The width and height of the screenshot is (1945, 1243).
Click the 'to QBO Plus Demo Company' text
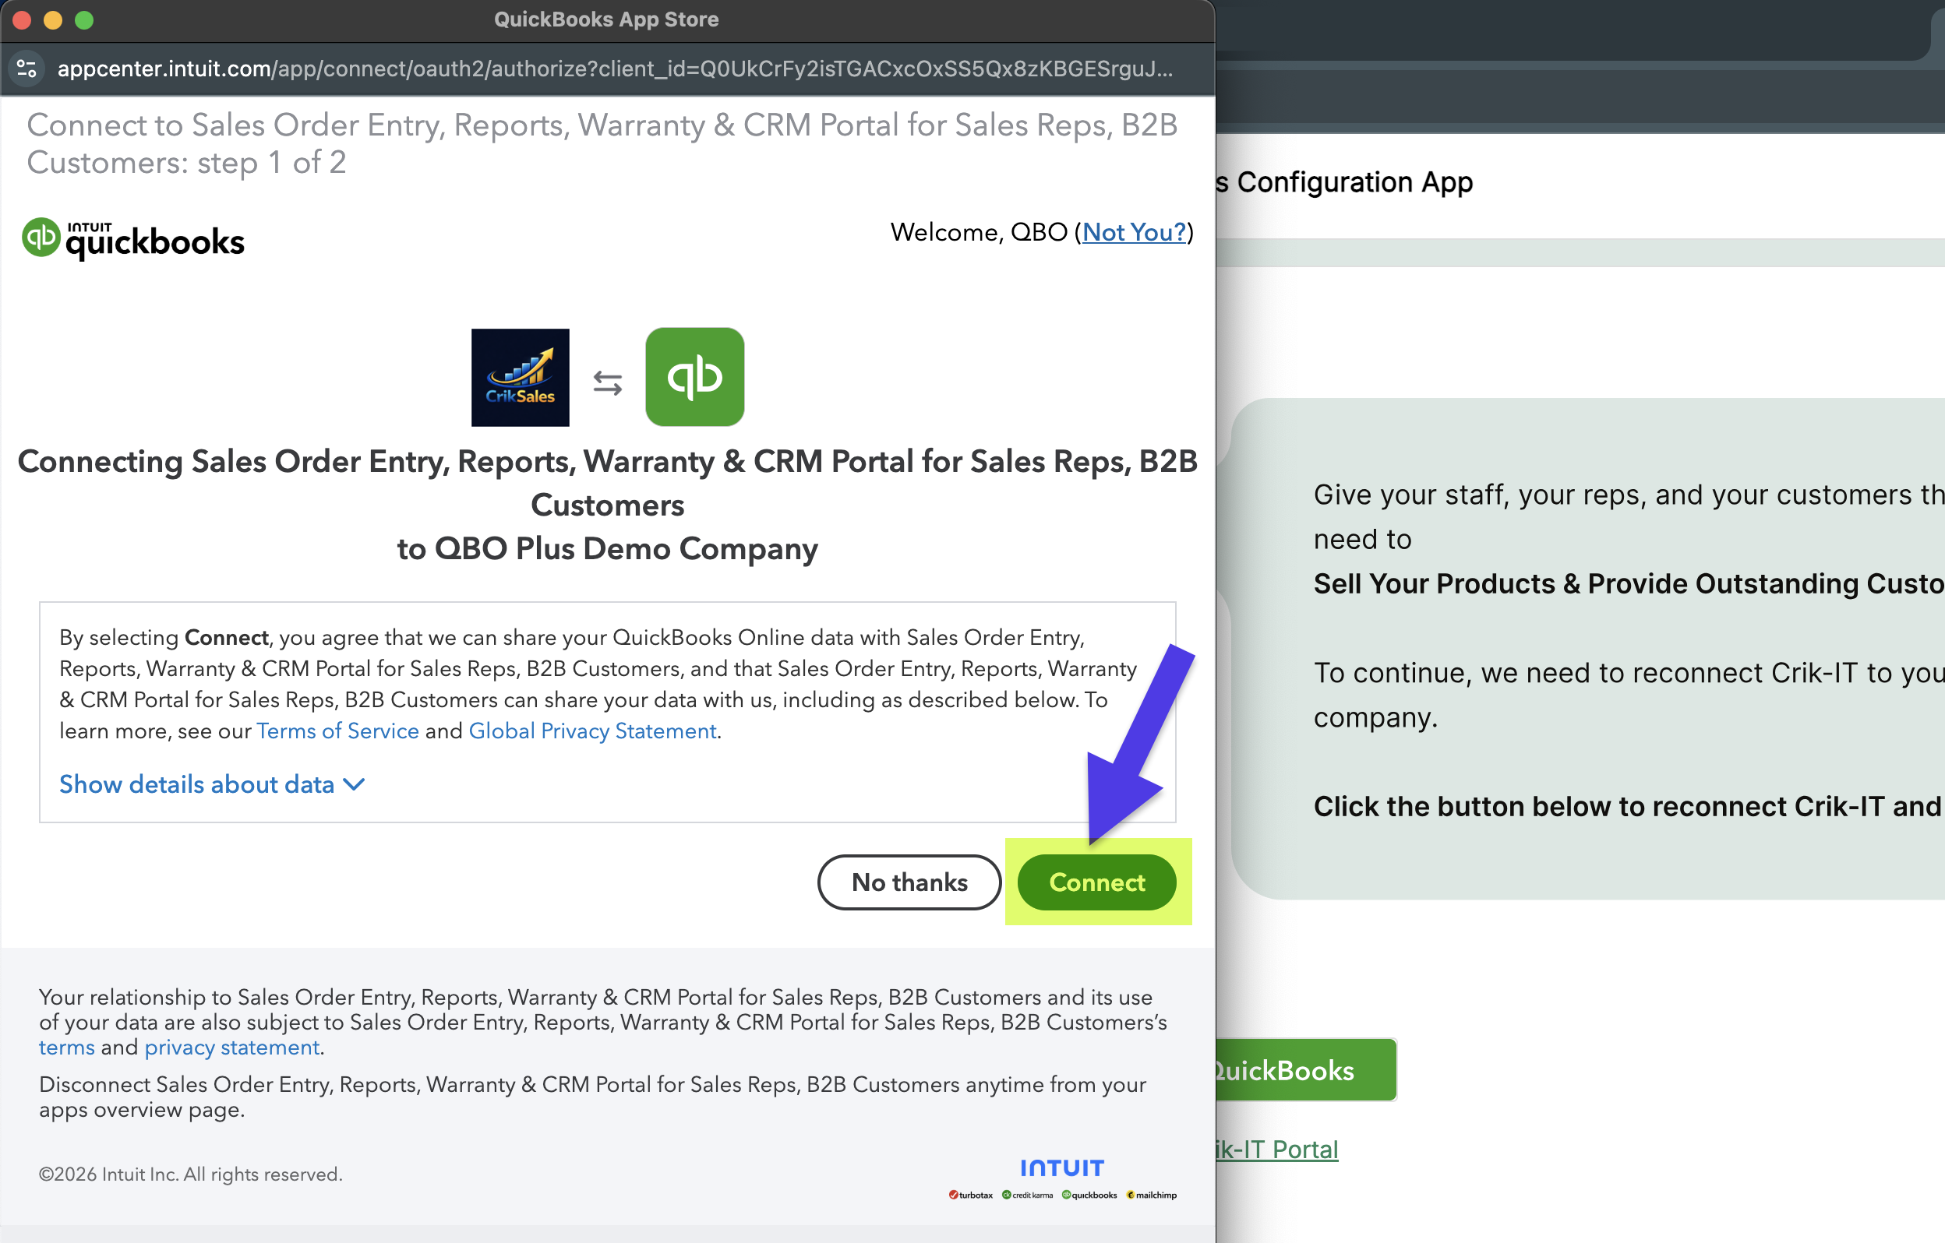pyautogui.click(x=607, y=549)
